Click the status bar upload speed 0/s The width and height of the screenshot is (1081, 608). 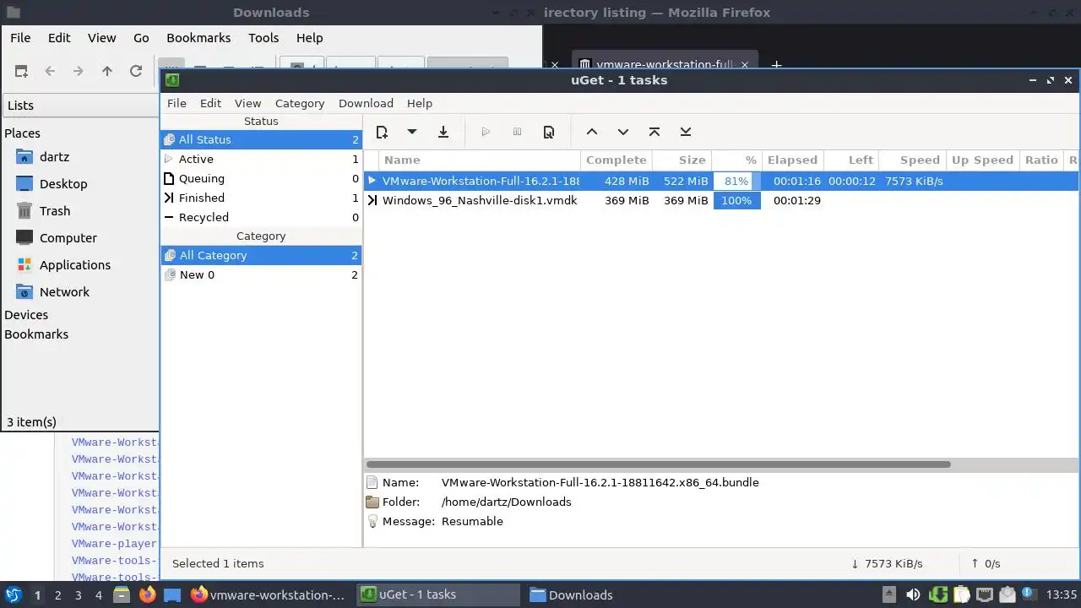[x=986, y=563]
